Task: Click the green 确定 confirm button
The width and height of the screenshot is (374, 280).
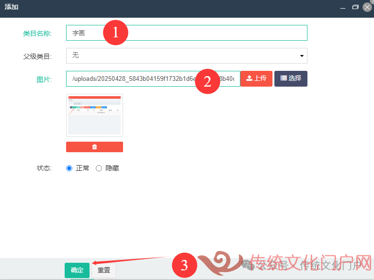Action: click(77, 270)
